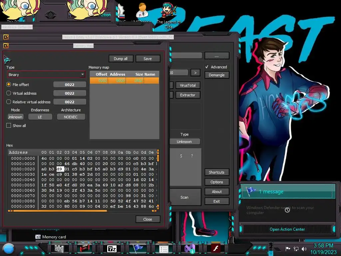Click the S button in the scan panel
341x256 pixels.
(x=181, y=156)
